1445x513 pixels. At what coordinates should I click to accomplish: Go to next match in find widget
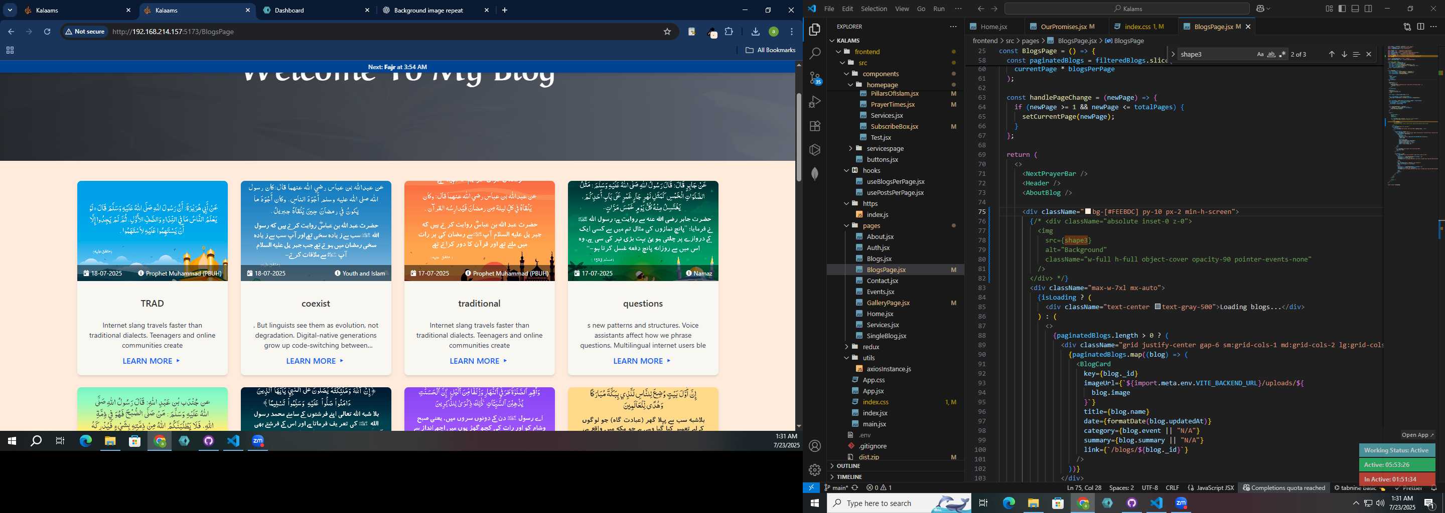click(x=1344, y=54)
